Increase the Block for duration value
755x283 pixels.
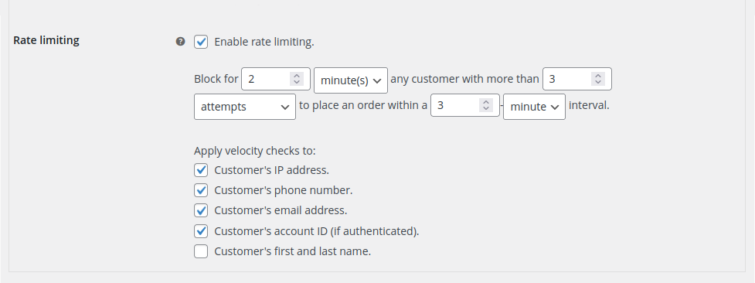(x=297, y=75)
